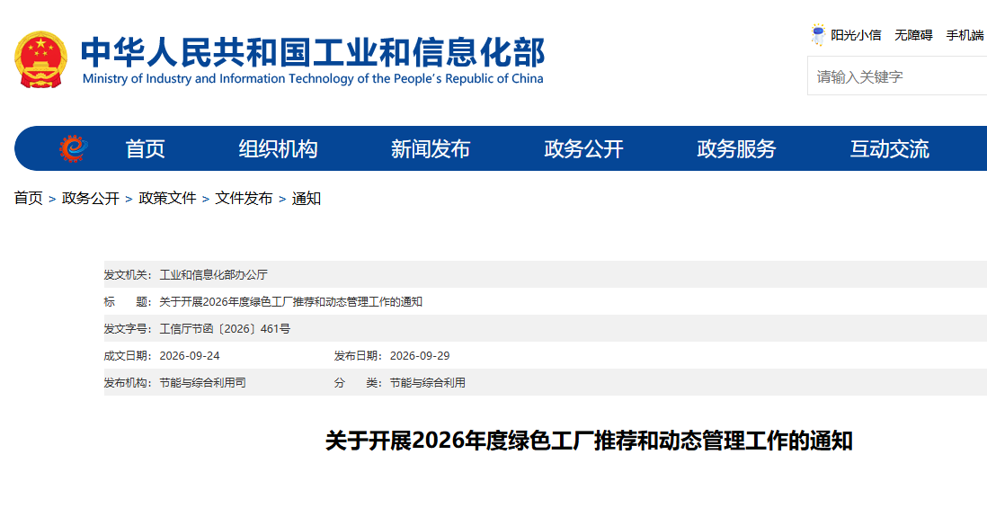Click 通知 in the breadcrumb

[x=307, y=199]
